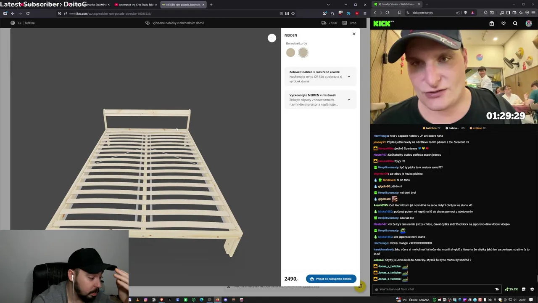Viewport: 538px width, 303px height.
Task: Click share icon in Kick address bar
Action: click(x=458, y=13)
